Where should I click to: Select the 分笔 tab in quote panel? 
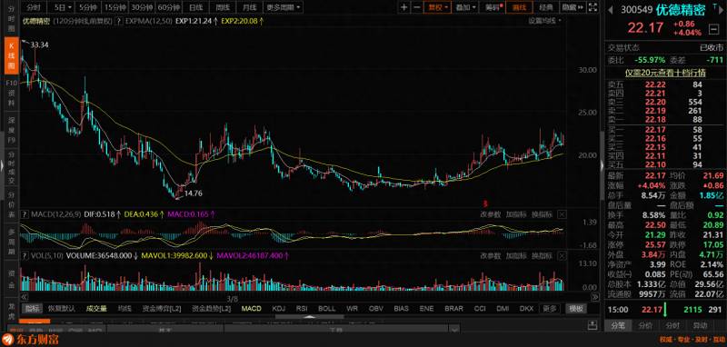point(618,325)
